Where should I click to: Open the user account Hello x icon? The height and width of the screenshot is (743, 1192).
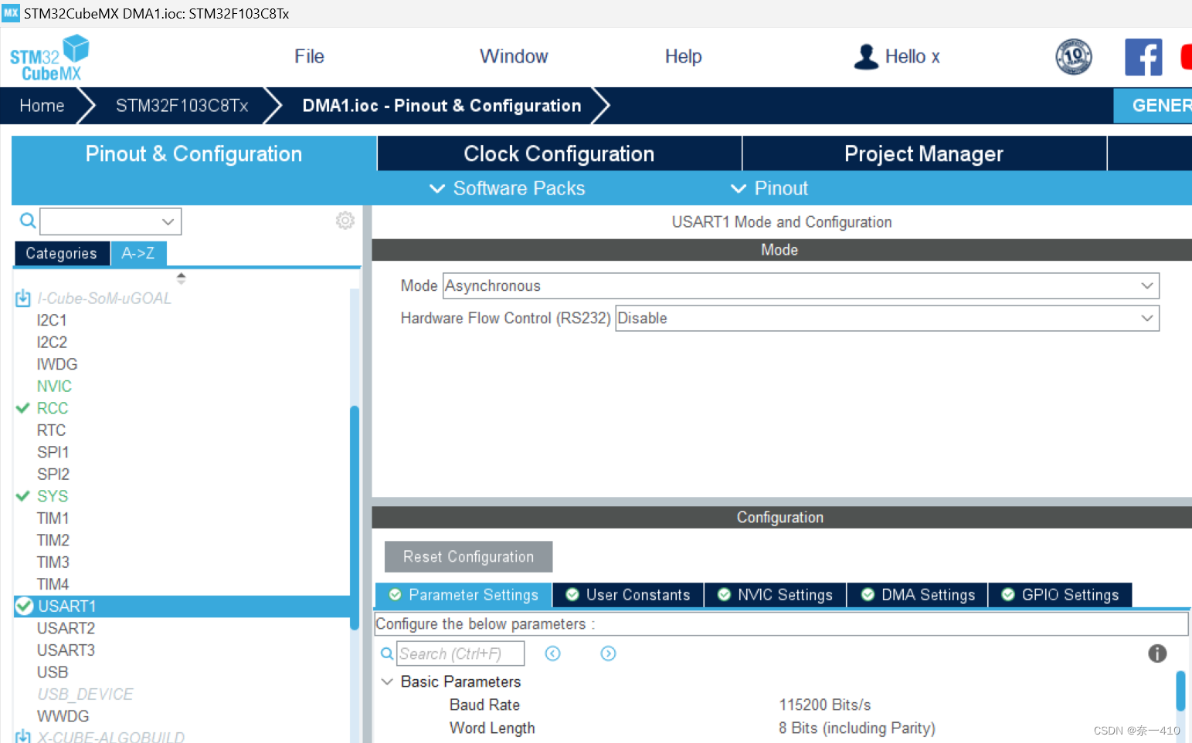point(866,56)
